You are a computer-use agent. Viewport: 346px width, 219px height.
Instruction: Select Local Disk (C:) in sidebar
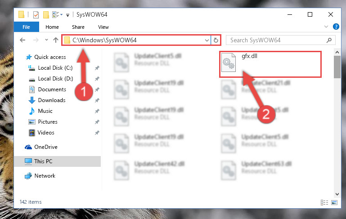coord(55,68)
